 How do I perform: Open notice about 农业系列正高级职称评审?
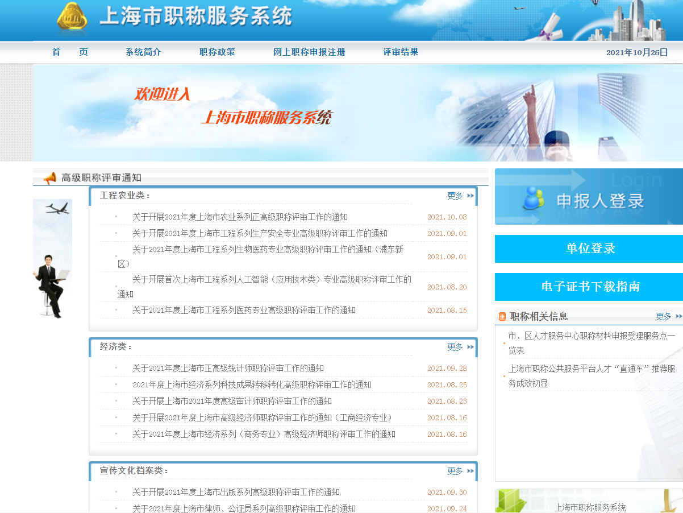(240, 217)
